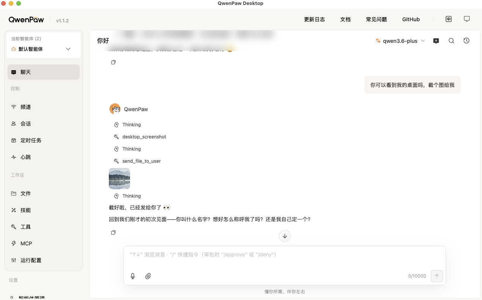482x300 pixels.
Task: Open the qwen3.6-plus model dropdown
Action: pos(400,41)
